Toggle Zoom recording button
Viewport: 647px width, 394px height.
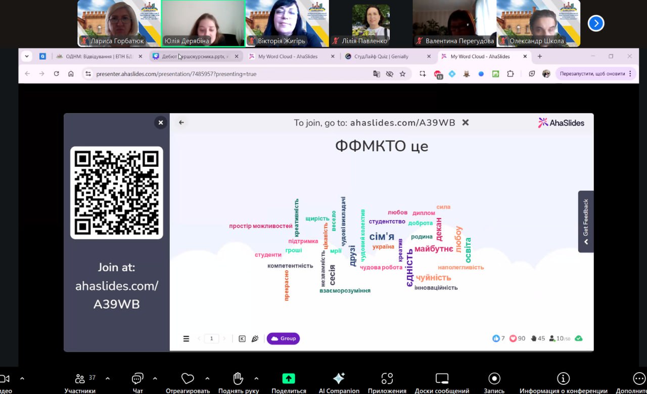(x=494, y=379)
